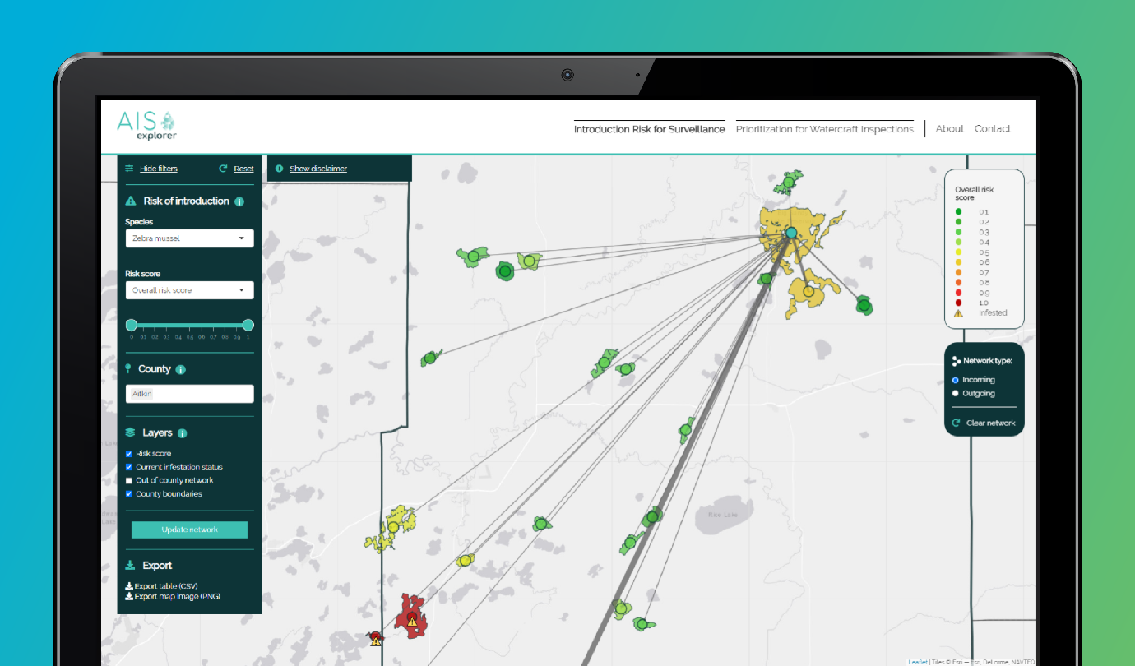The image size is (1135, 666).
Task: Click the Layers stack icon in the sidebar
Action: coord(129,432)
